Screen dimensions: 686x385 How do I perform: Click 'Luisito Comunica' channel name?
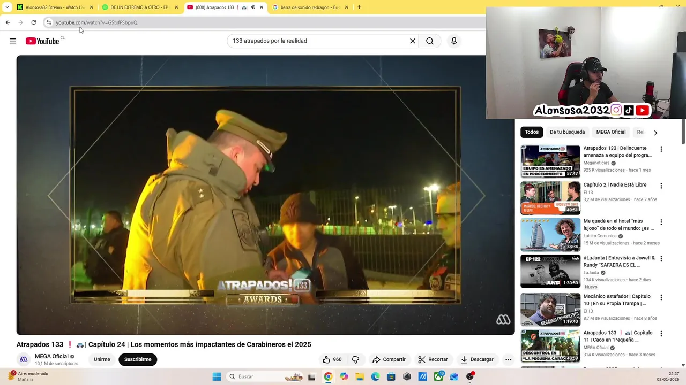pos(600,236)
